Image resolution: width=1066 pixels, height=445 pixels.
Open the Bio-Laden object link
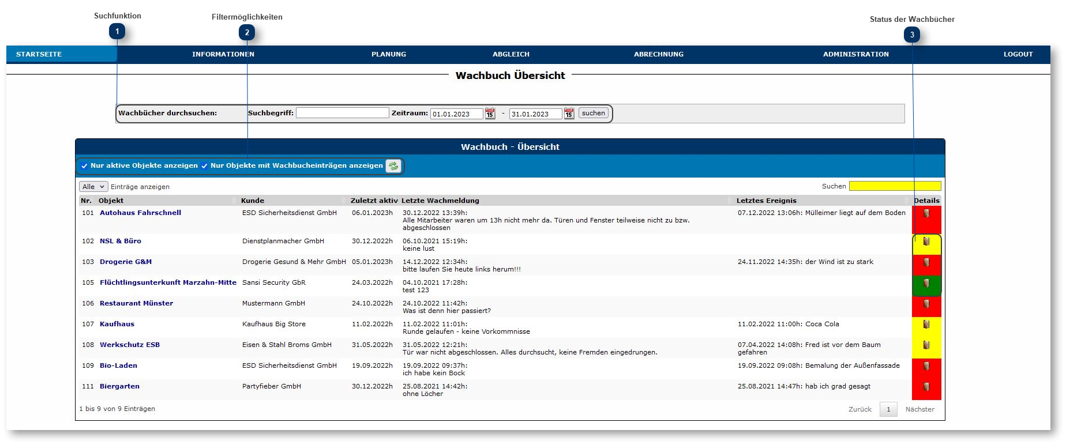click(x=118, y=365)
